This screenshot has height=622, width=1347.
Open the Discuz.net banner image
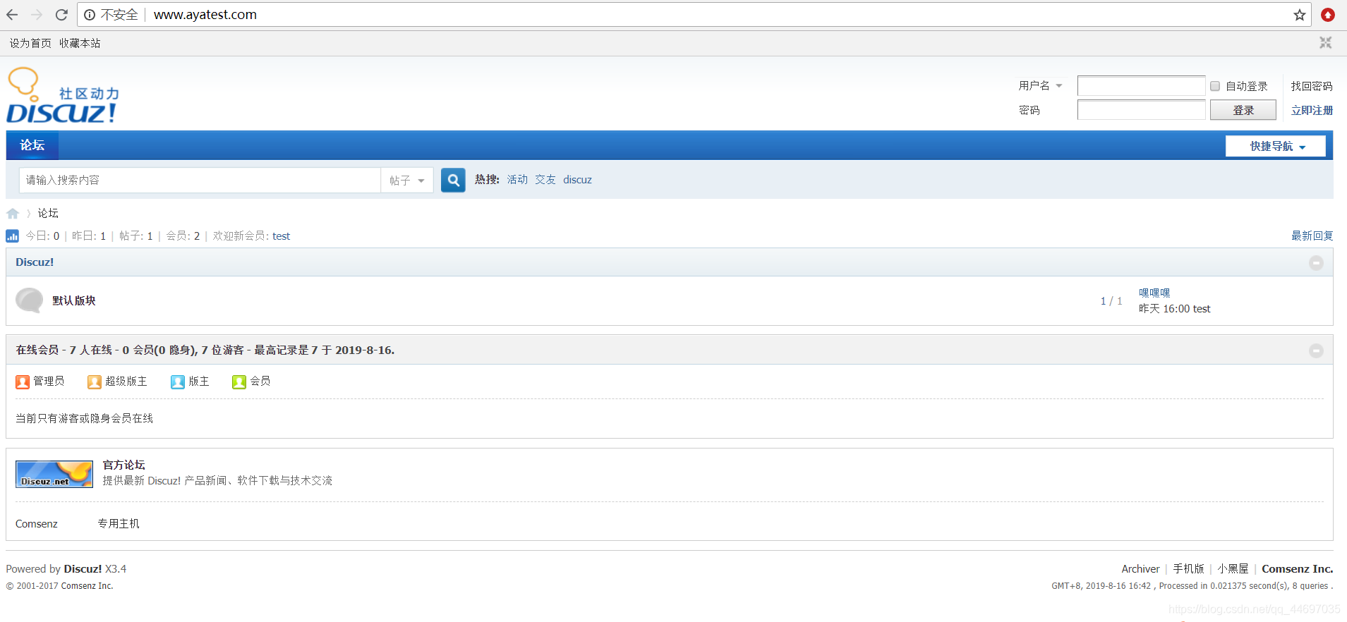click(x=54, y=475)
